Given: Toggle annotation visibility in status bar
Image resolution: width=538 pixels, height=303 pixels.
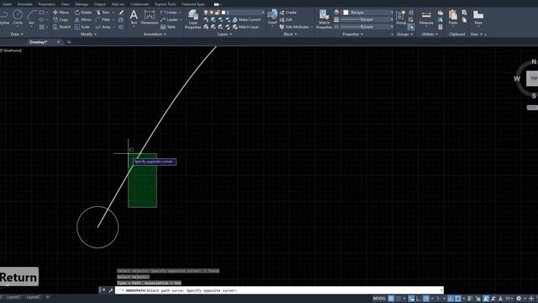Looking at the screenshot, I should (486, 298).
